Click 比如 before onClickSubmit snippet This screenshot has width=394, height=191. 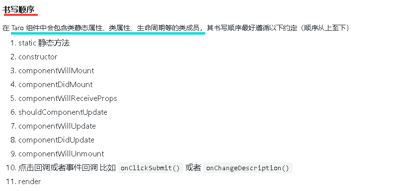(x=107, y=167)
